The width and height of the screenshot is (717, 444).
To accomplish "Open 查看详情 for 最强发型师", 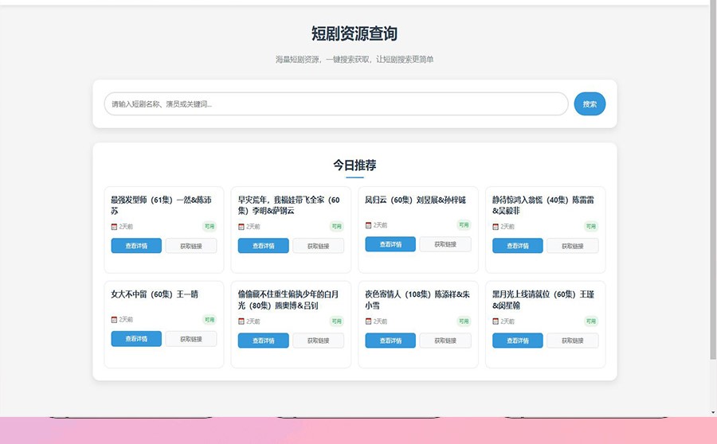I will tap(136, 246).
